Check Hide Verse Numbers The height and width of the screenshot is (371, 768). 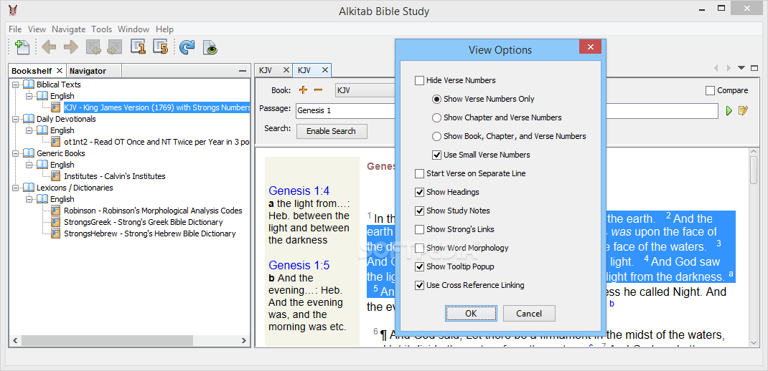tap(419, 80)
